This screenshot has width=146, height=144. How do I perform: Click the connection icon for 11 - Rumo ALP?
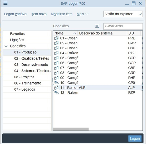coord(56,88)
